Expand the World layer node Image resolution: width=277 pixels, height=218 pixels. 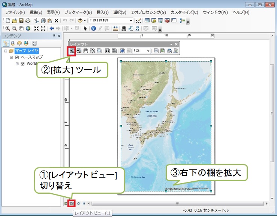17,64
